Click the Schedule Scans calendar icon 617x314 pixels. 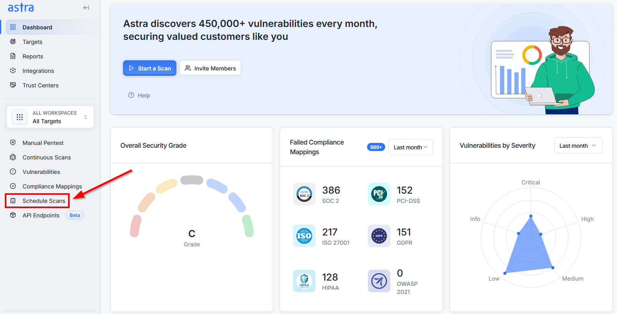(x=13, y=201)
